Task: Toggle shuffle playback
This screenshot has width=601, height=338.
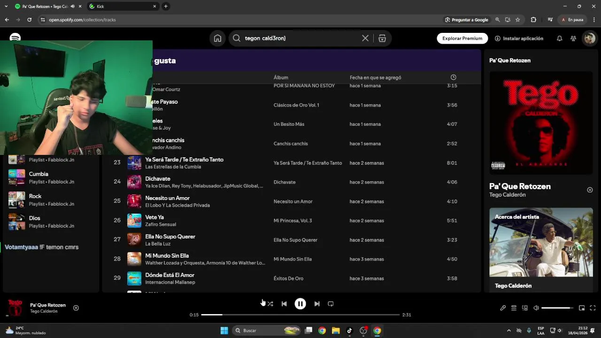Action: (270, 304)
